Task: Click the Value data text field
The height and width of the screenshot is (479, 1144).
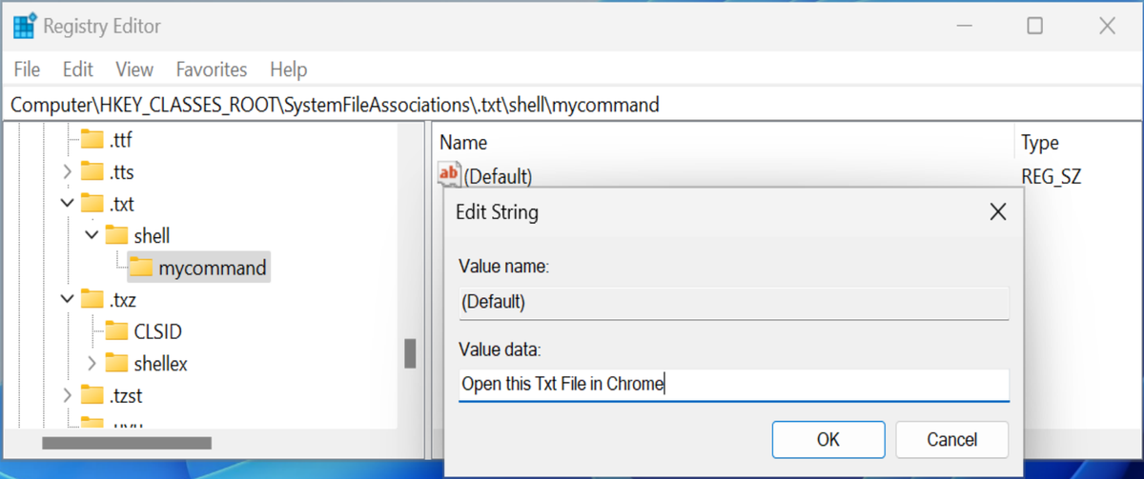Action: pyautogui.click(x=732, y=385)
